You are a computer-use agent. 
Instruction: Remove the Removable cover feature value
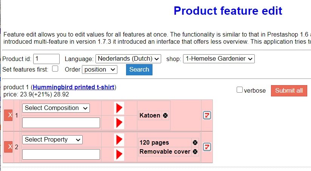(195, 152)
